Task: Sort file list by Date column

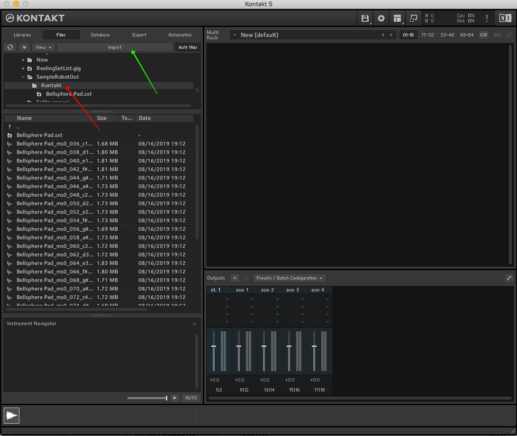Action: [164, 118]
